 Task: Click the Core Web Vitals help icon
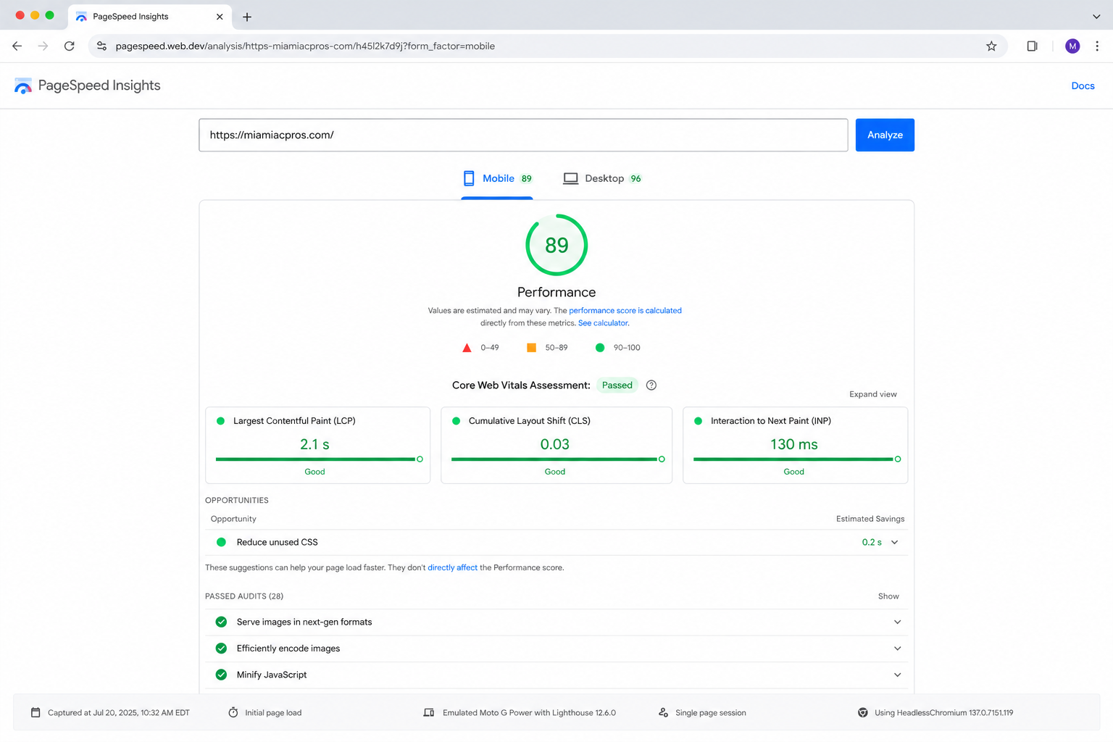pyautogui.click(x=651, y=385)
